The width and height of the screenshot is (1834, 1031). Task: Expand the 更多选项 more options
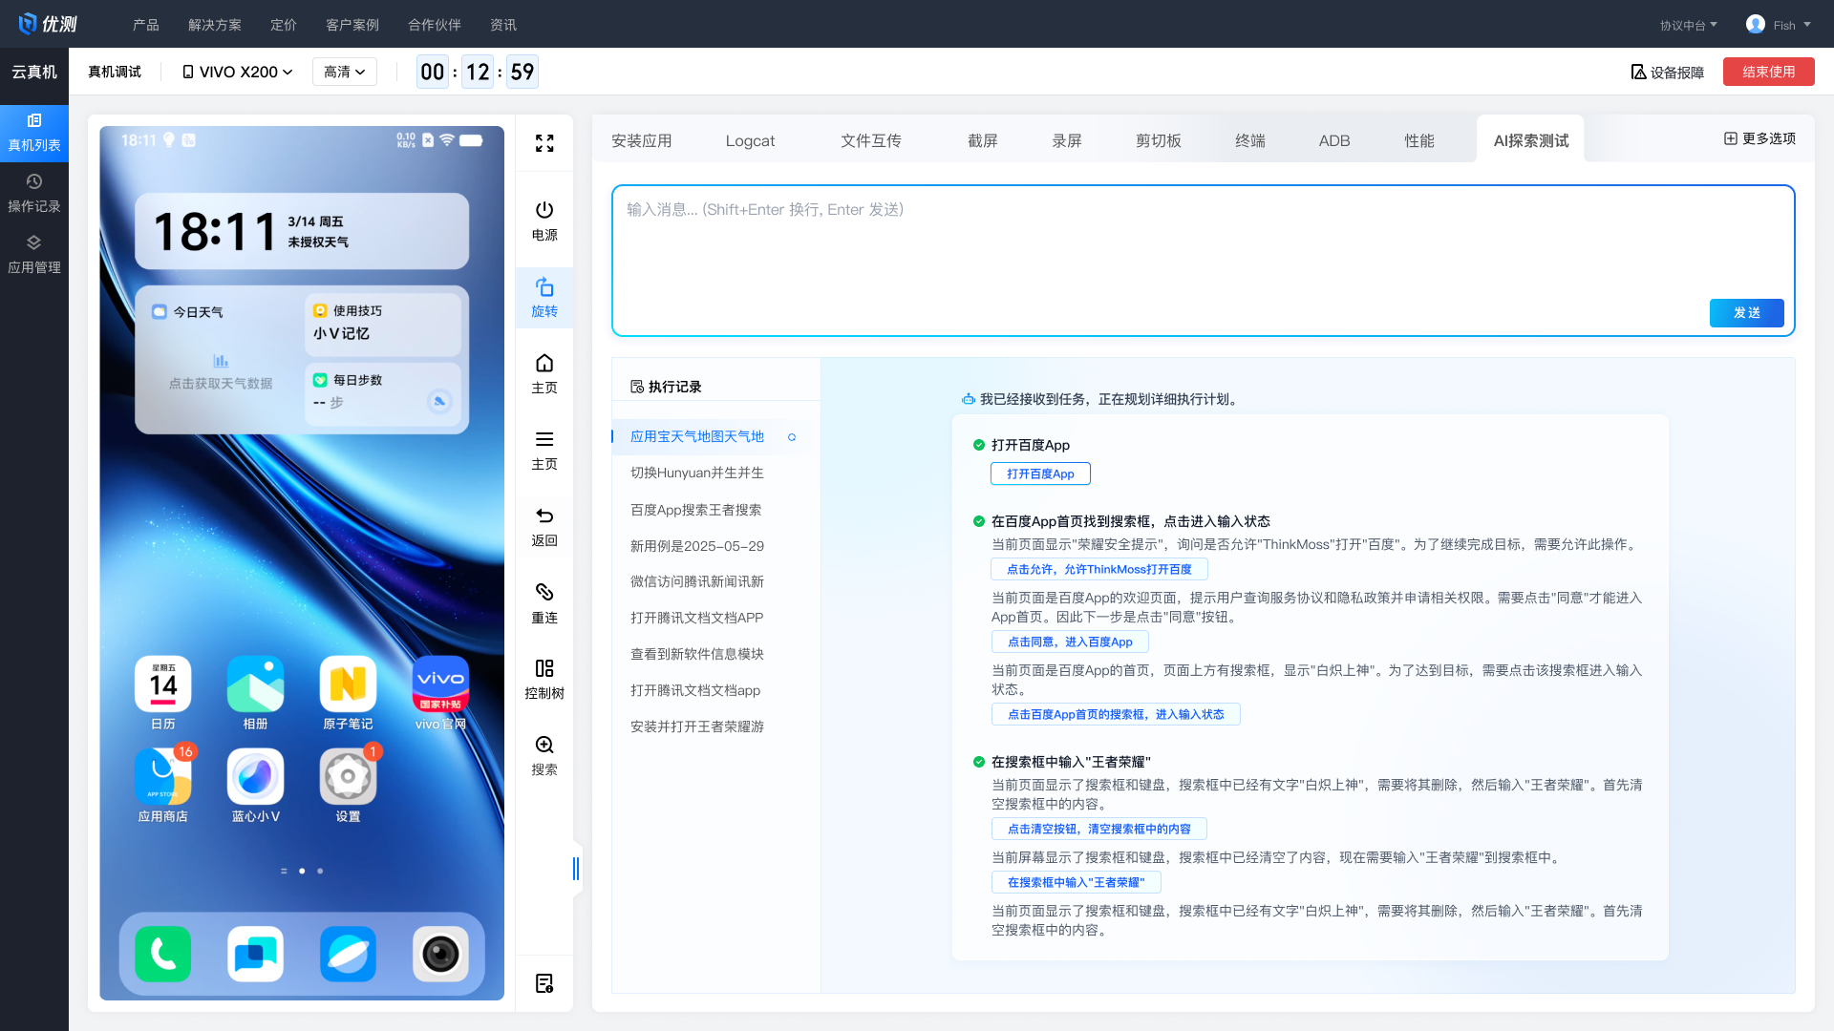(x=1759, y=138)
